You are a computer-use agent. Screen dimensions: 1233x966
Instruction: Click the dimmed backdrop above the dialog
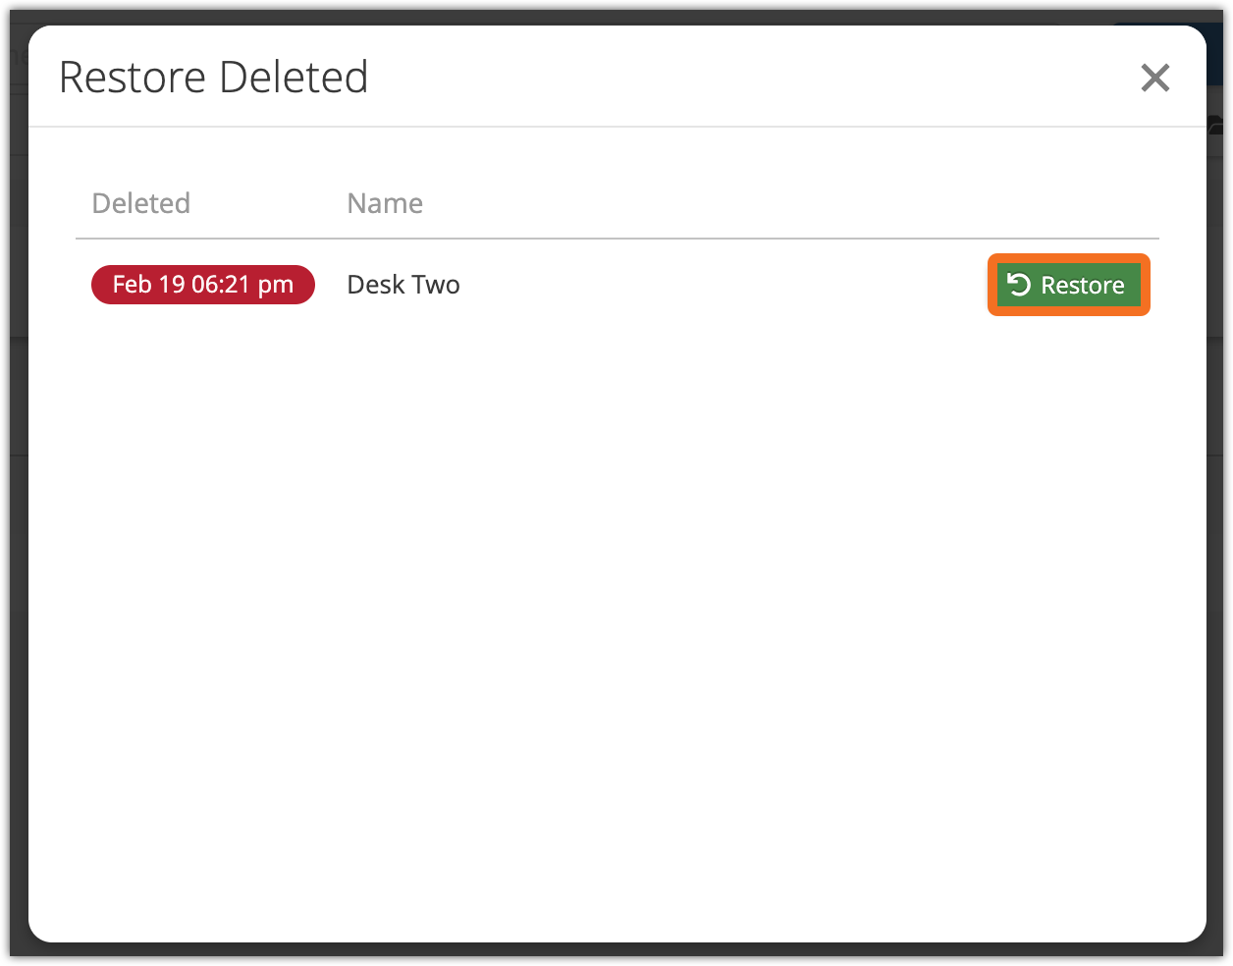(x=589, y=16)
